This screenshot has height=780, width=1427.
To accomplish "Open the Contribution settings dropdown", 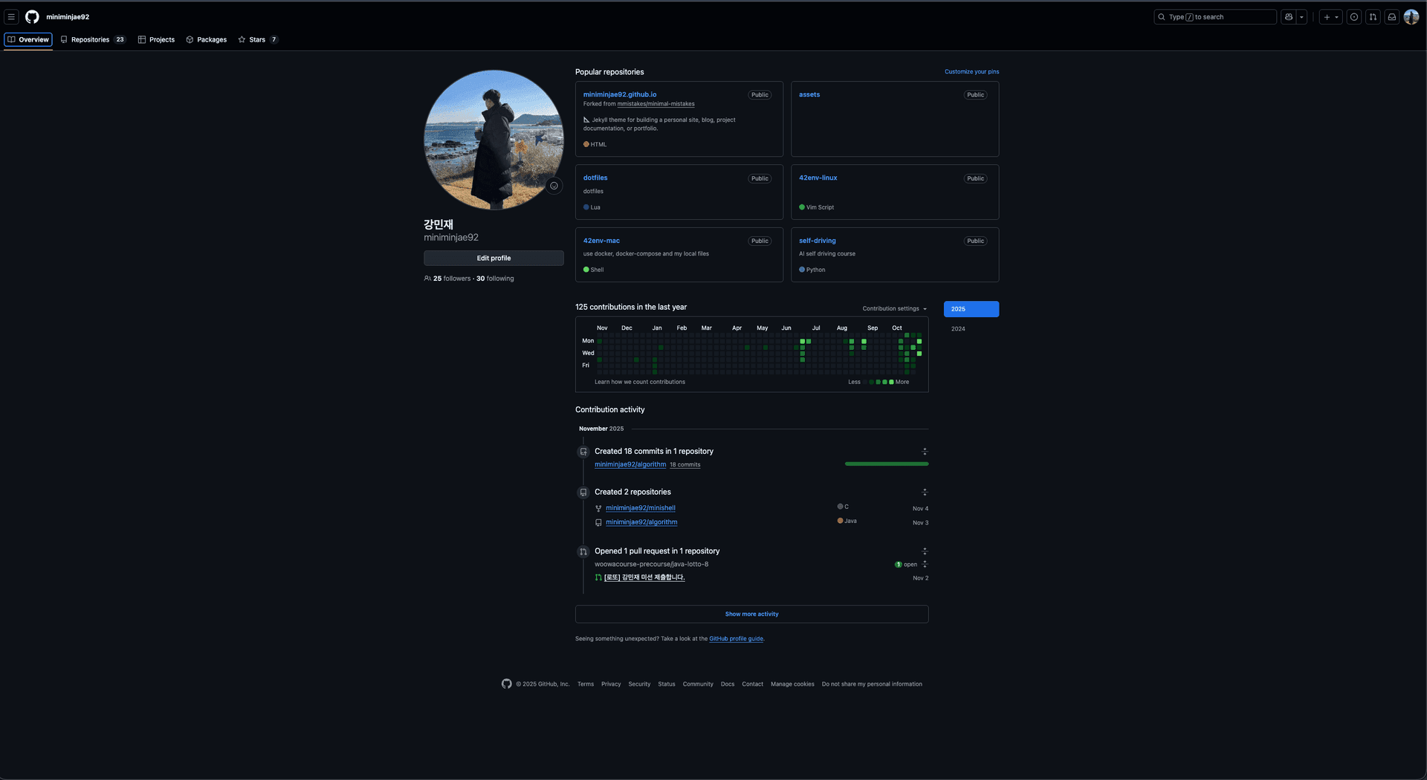I will (894, 309).
